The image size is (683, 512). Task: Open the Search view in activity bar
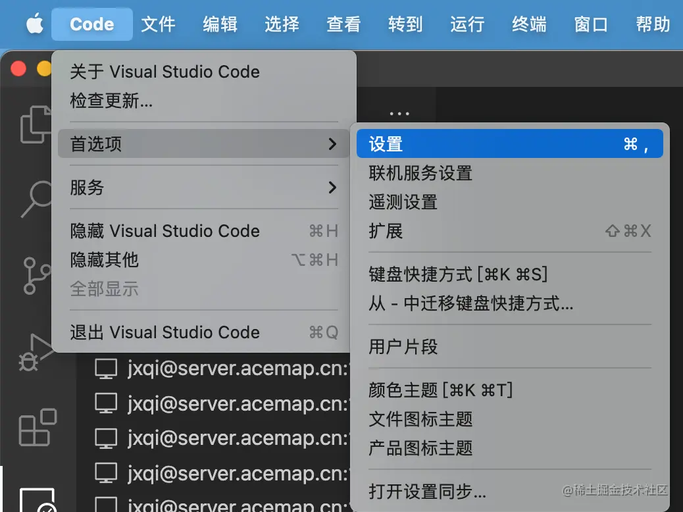point(37,199)
